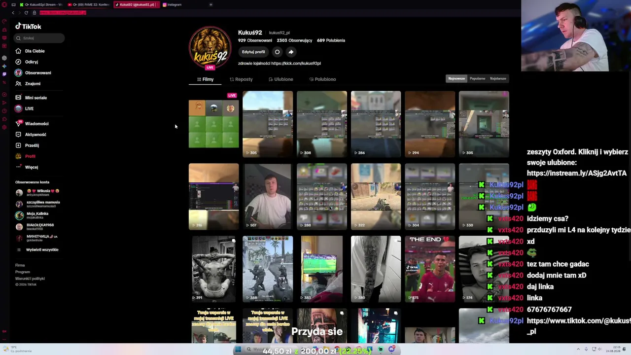Go back in the browser
631x355 pixels.
tap(13, 13)
